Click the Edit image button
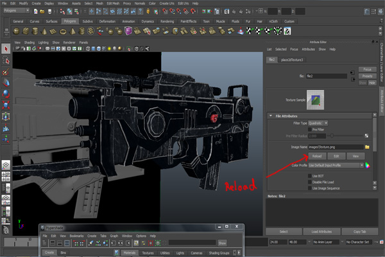This screenshot has width=385, height=257. [336, 156]
